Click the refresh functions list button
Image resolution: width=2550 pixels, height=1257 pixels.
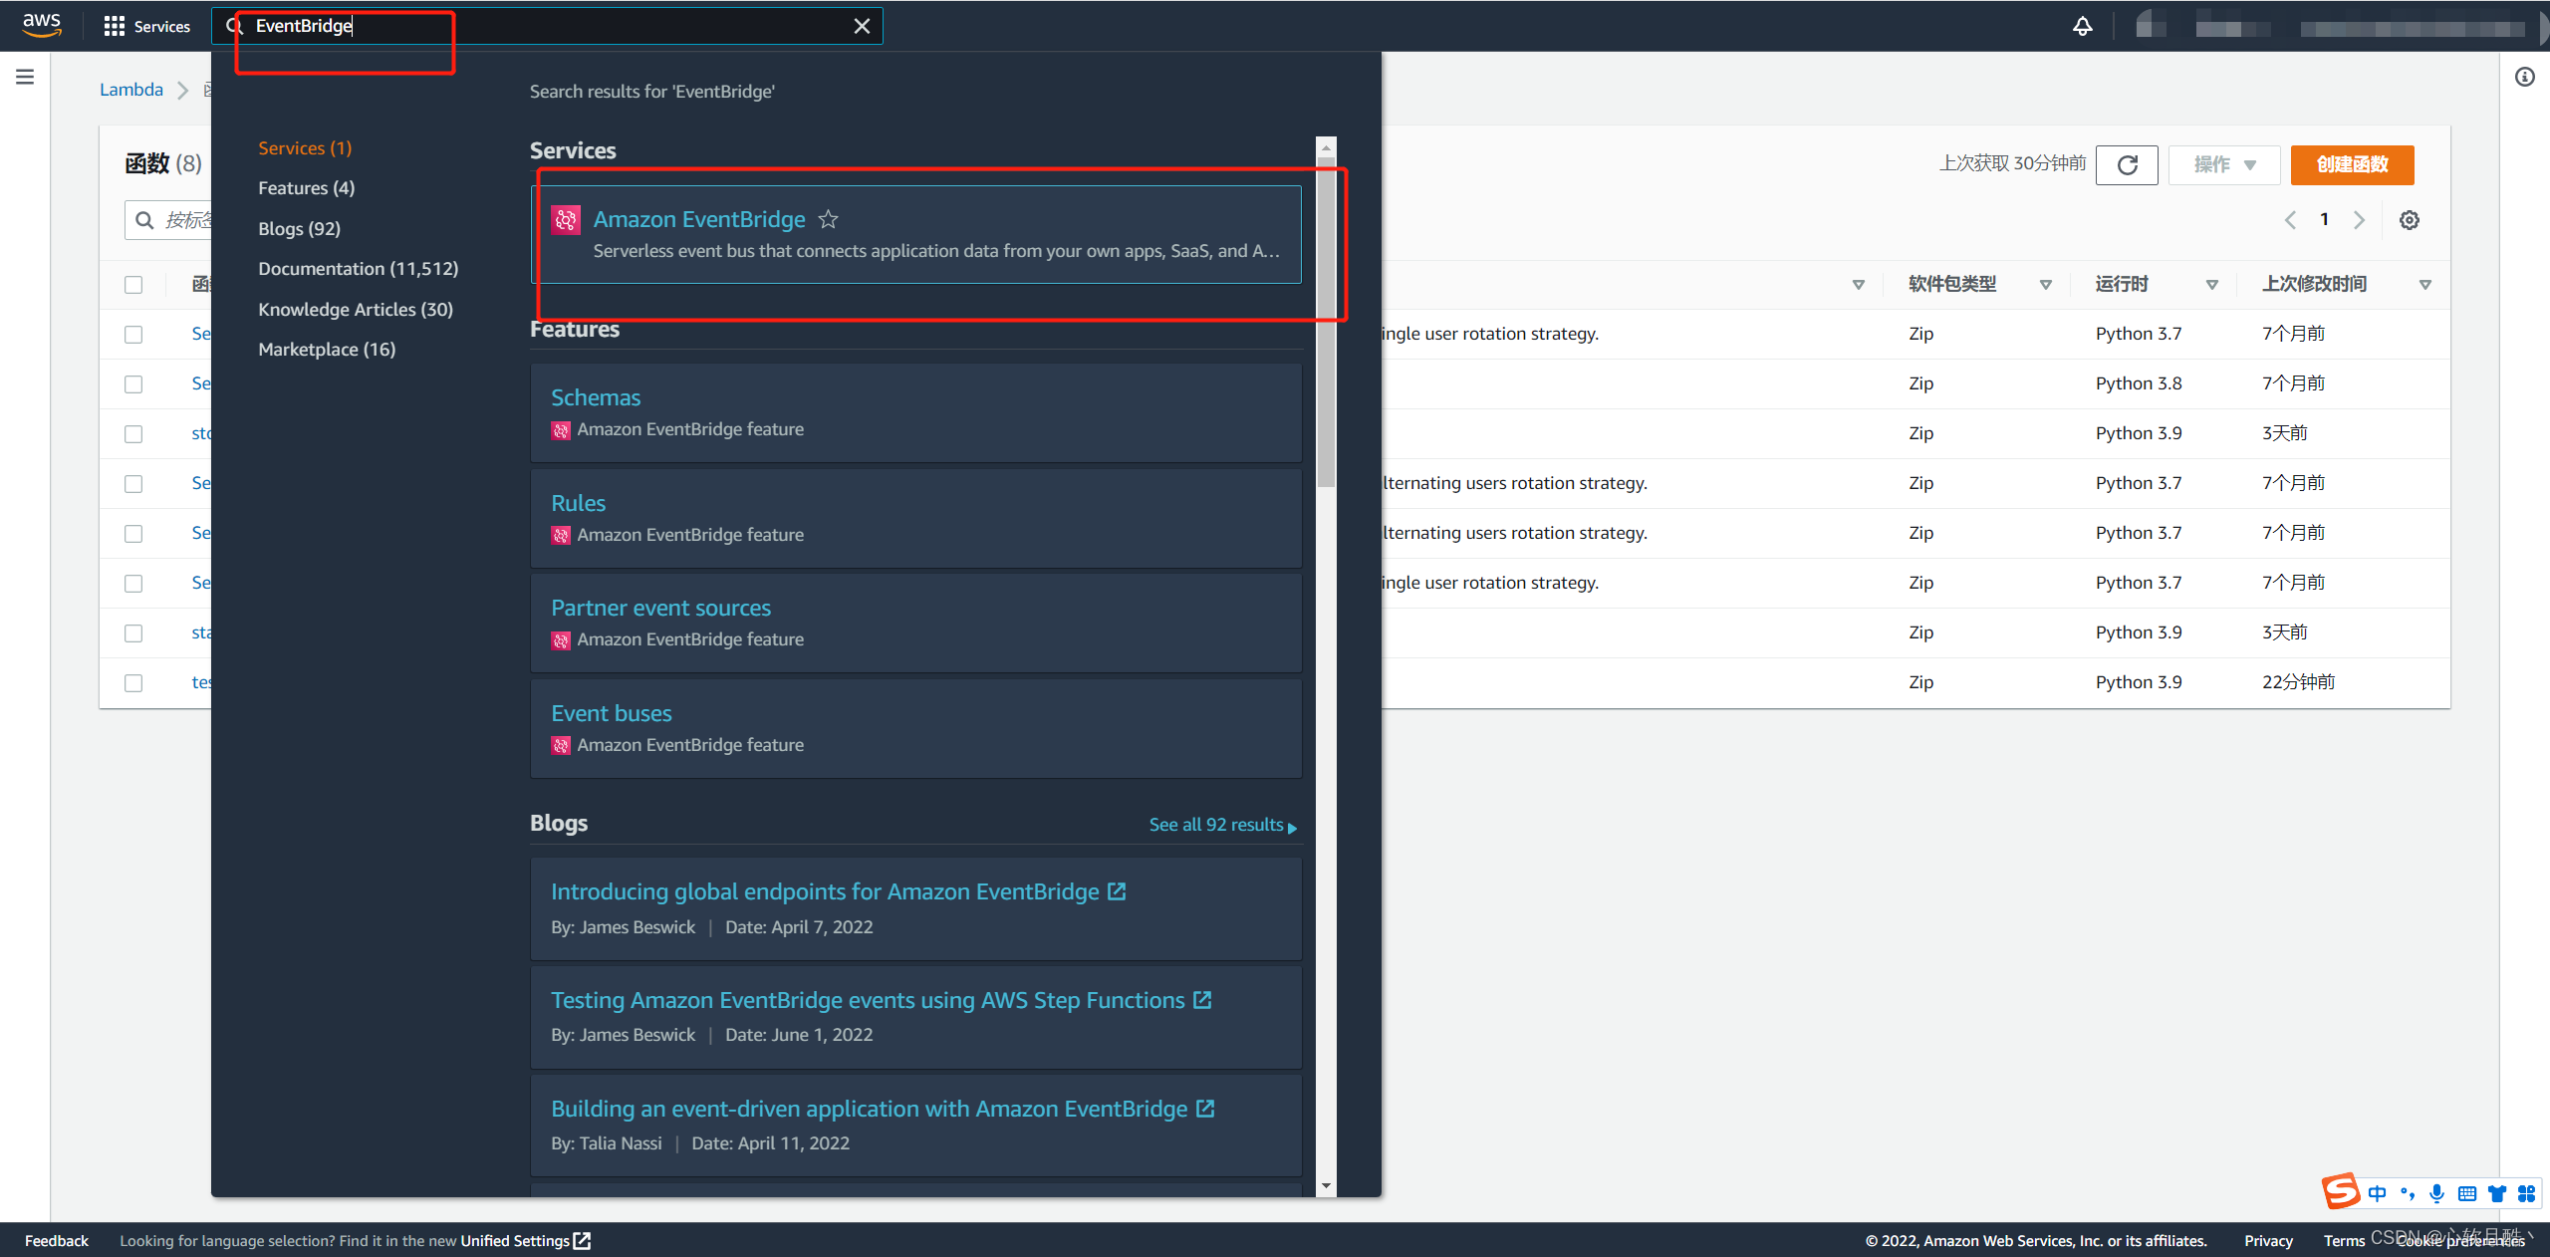pyautogui.click(x=2127, y=164)
